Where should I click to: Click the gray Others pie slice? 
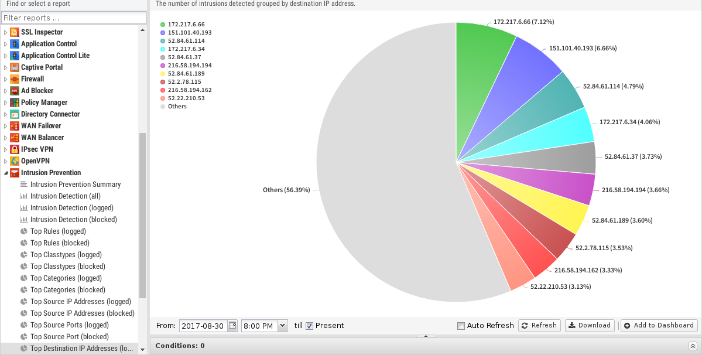(x=385, y=161)
